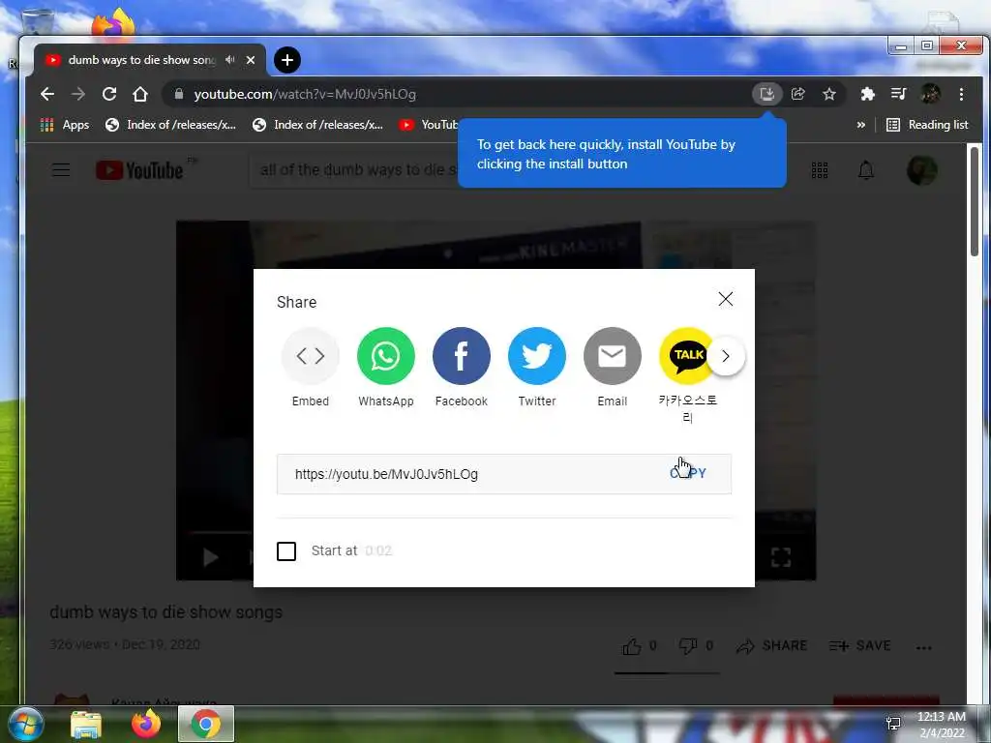Toggle fullscreen on the video player
Image resolution: width=991 pixels, height=743 pixels.
tap(781, 556)
